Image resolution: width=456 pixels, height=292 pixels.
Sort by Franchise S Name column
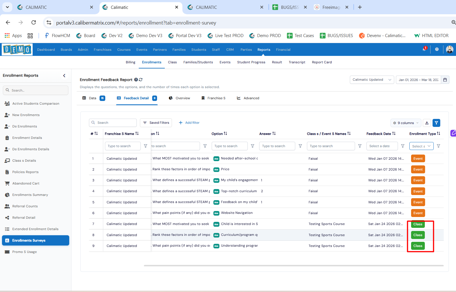click(x=137, y=133)
